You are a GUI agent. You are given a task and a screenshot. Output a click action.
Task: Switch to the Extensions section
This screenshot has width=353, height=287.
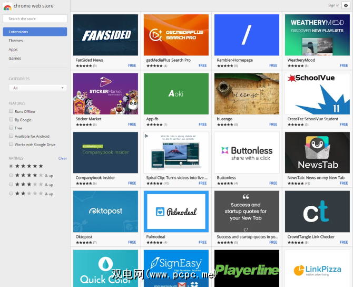(x=35, y=32)
